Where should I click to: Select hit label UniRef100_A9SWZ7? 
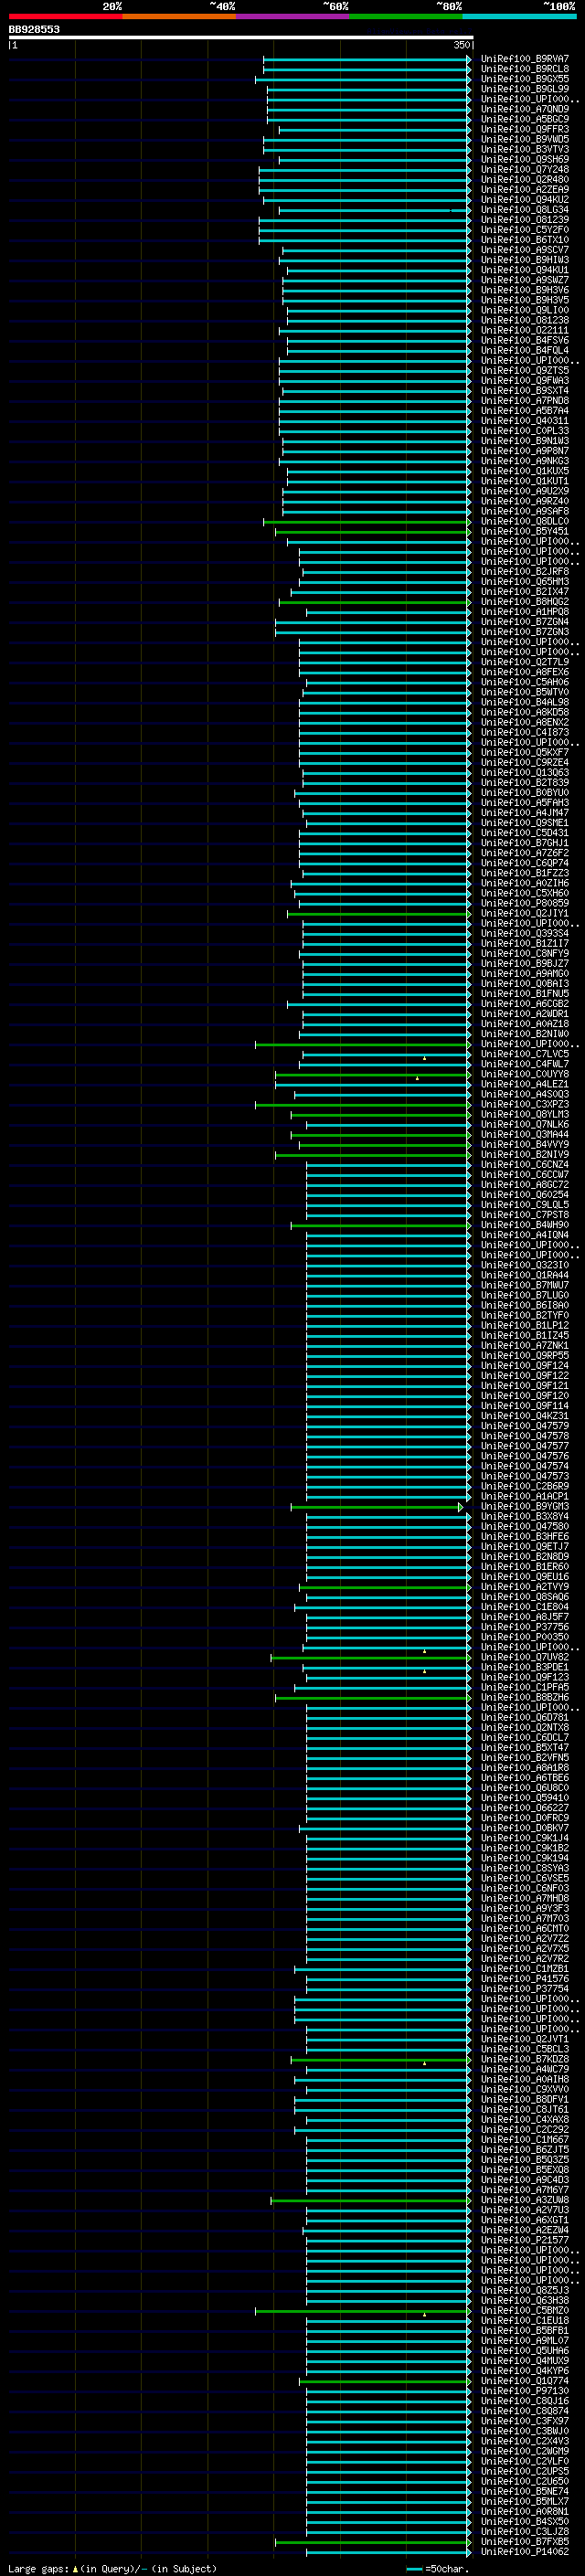pos(525,280)
